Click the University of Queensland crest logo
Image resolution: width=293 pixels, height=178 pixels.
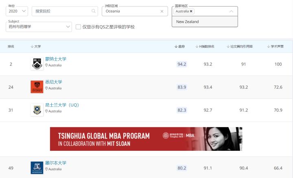pyautogui.click(x=37, y=110)
